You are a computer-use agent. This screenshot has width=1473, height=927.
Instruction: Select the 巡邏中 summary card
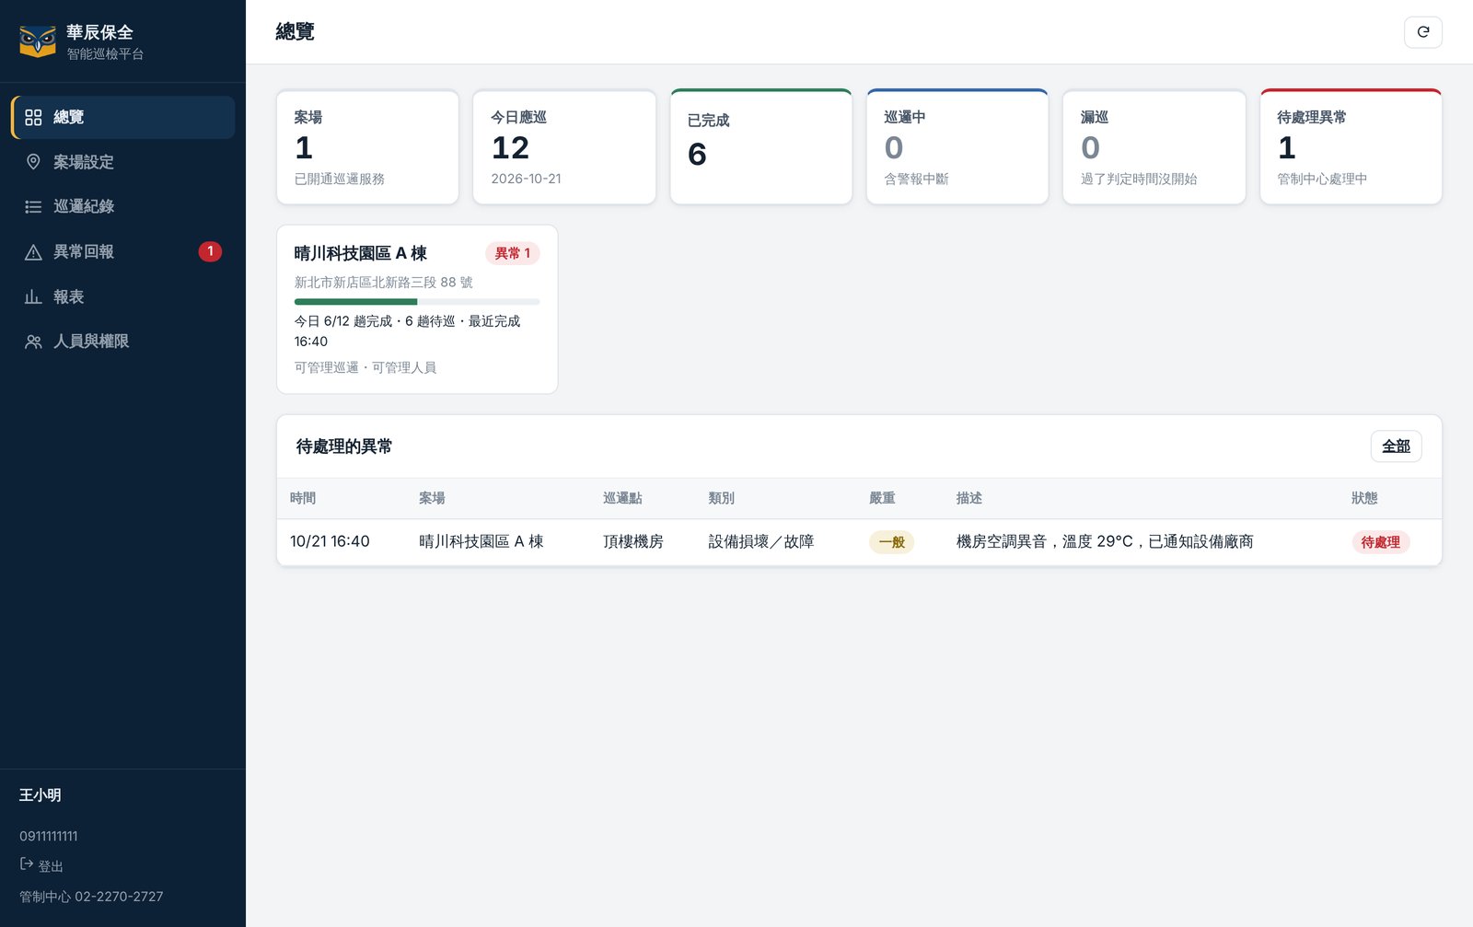pyautogui.click(x=957, y=147)
